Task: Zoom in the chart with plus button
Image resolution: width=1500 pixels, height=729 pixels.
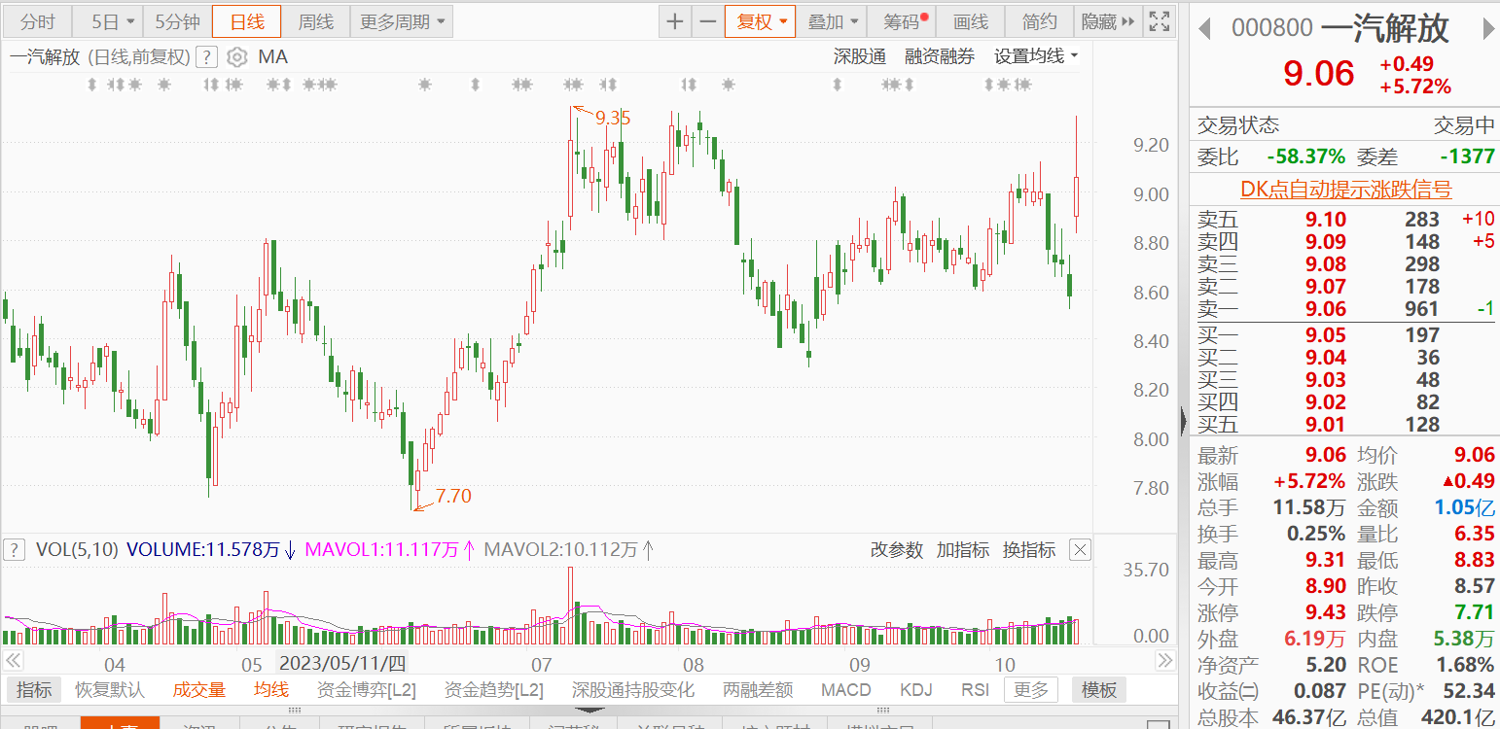Action: click(675, 21)
